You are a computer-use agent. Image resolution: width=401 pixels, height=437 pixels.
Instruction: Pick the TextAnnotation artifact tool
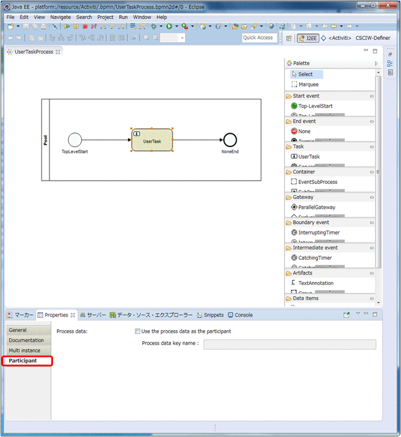(x=316, y=283)
